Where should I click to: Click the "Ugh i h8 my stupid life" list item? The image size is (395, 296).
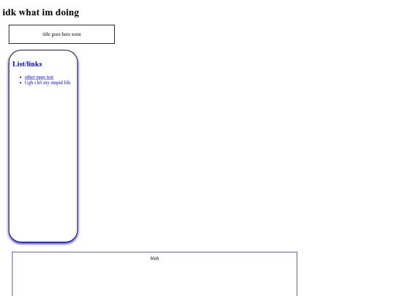tap(48, 83)
